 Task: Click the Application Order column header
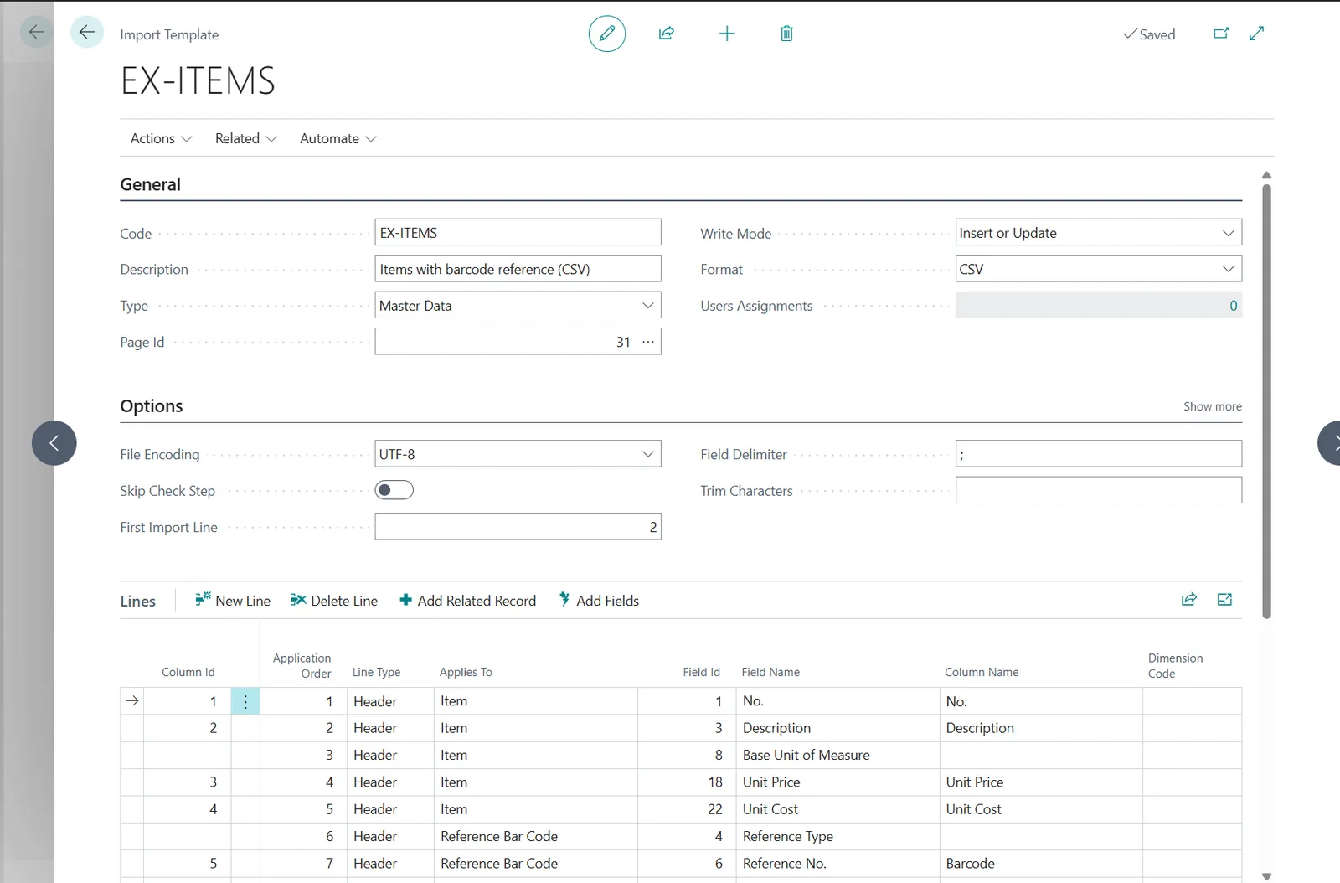[x=301, y=665]
